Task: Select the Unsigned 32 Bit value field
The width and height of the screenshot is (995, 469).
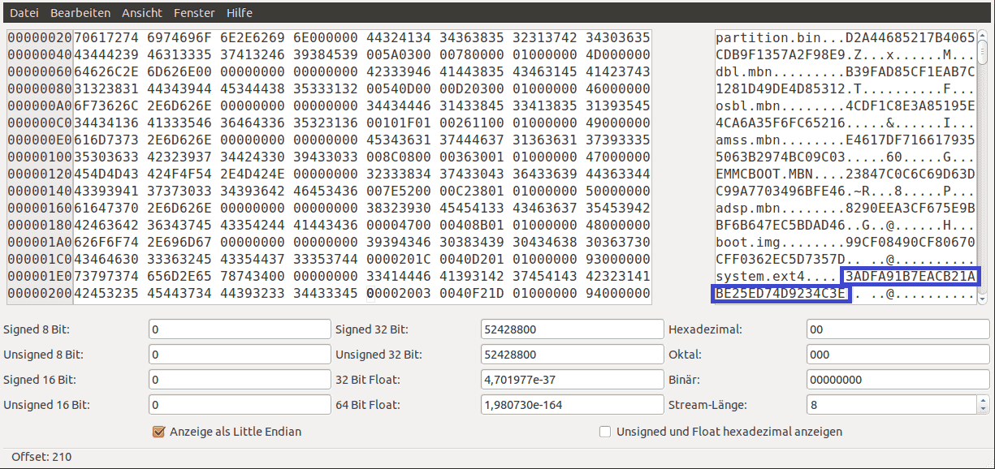Action: pyautogui.click(x=573, y=355)
